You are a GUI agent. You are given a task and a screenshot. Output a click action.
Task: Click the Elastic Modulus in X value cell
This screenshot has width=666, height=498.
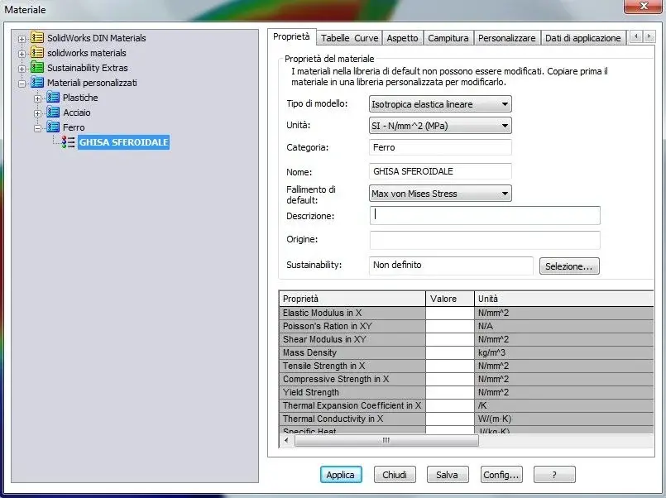point(449,314)
